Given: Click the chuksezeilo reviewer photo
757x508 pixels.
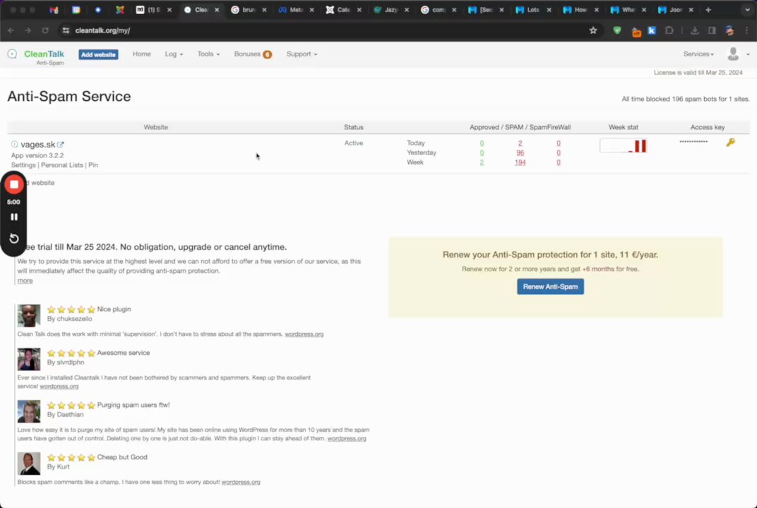Looking at the screenshot, I should 29,315.
